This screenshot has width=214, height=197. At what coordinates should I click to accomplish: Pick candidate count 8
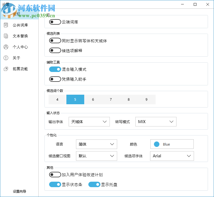[x=129, y=100]
